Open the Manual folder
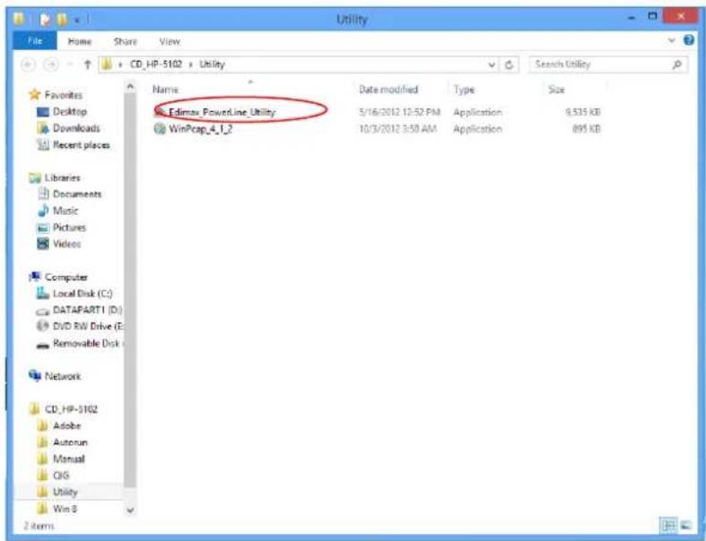This screenshot has height=541, width=706. pos(69,459)
